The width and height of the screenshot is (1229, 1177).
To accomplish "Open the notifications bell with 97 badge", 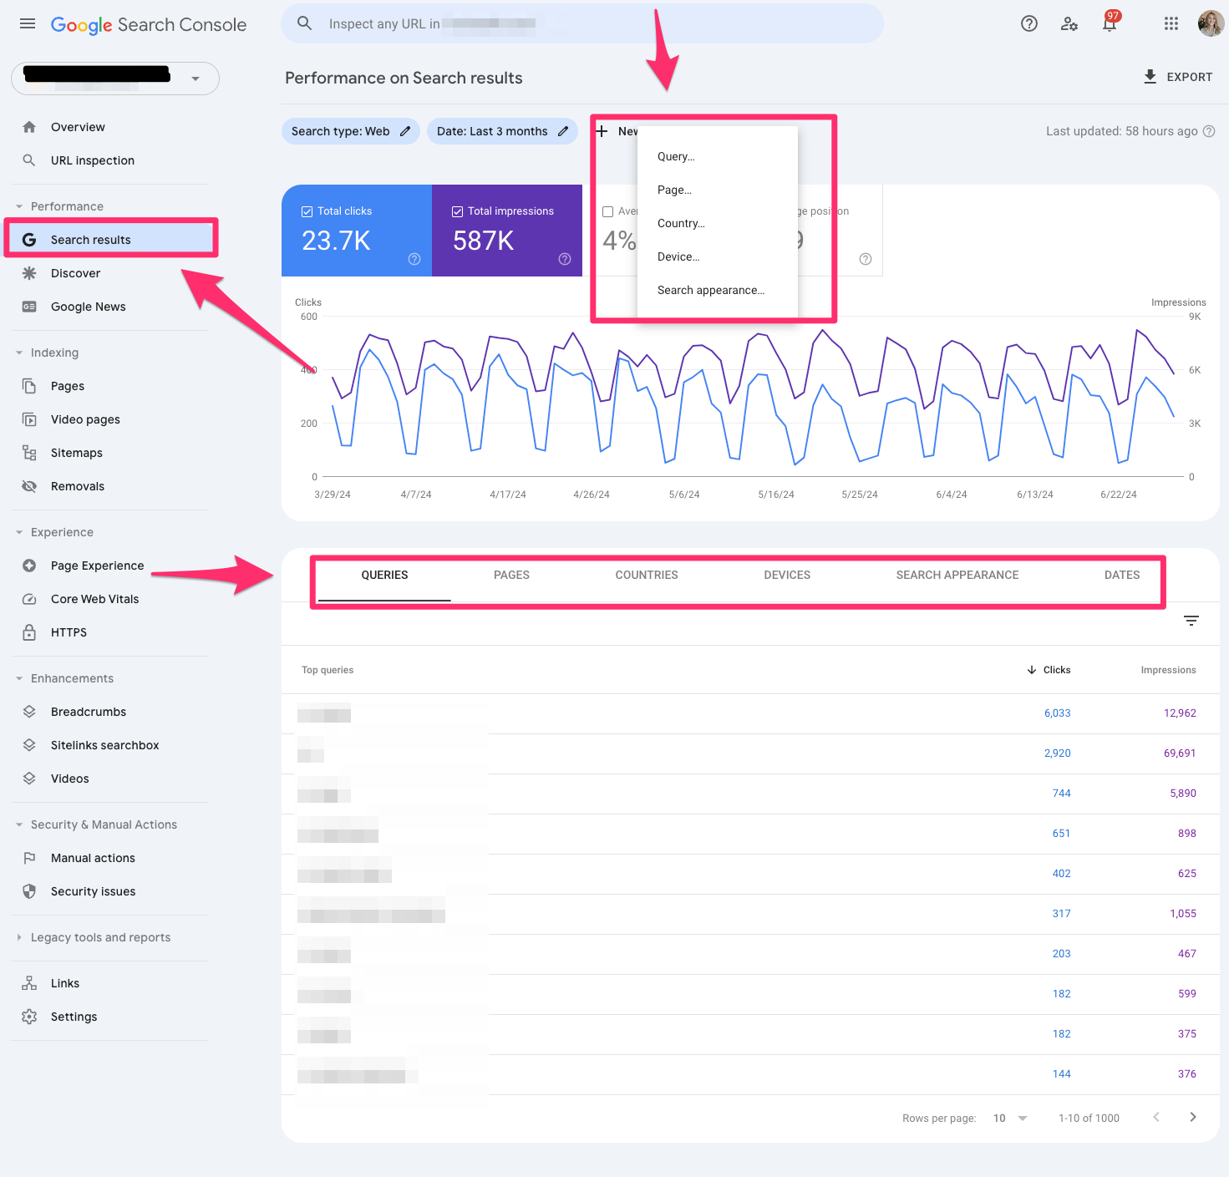I will (x=1110, y=23).
